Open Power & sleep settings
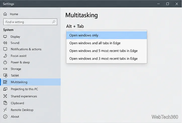 [x=30, y=62]
